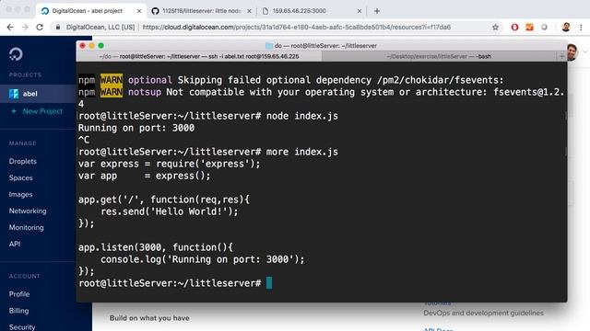
Task: Open Images in sidebar
Action: pyautogui.click(x=20, y=194)
